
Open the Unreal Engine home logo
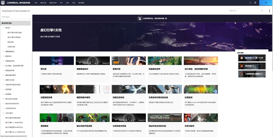18,3
